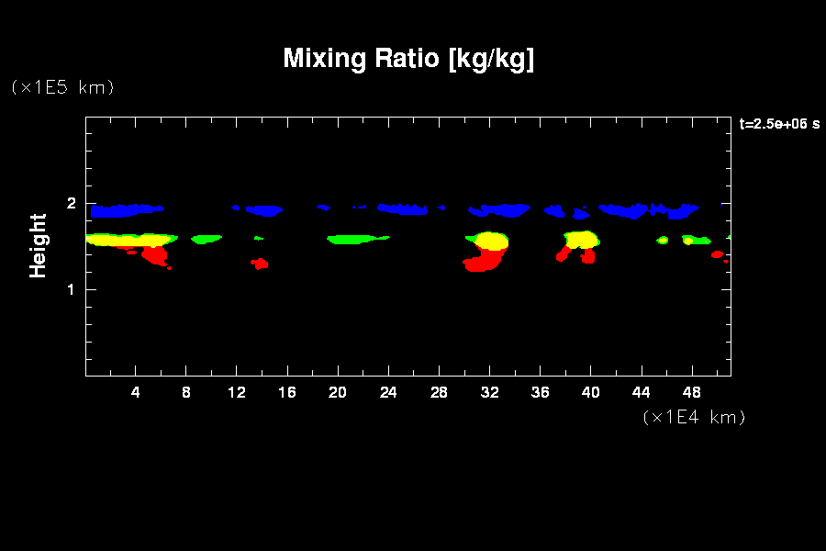Click the (×1E4 km) unit label
This screenshot has height=551, width=826.
pos(694,417)
